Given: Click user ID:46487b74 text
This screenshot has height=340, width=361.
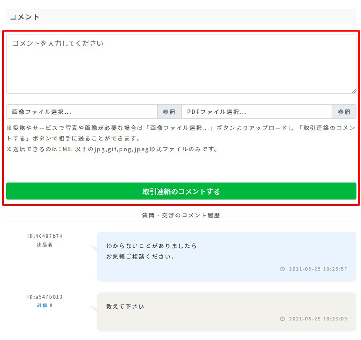Looking at the screenshot, I should pos(45,236).
